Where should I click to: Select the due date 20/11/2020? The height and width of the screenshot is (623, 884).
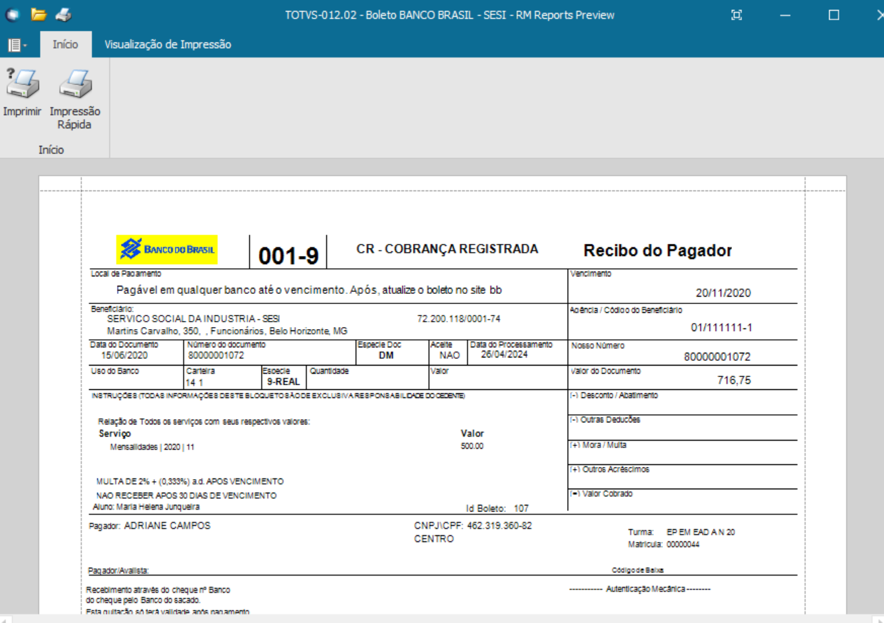tap(723, 293)
